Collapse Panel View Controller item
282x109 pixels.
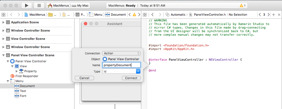[8, 61]
